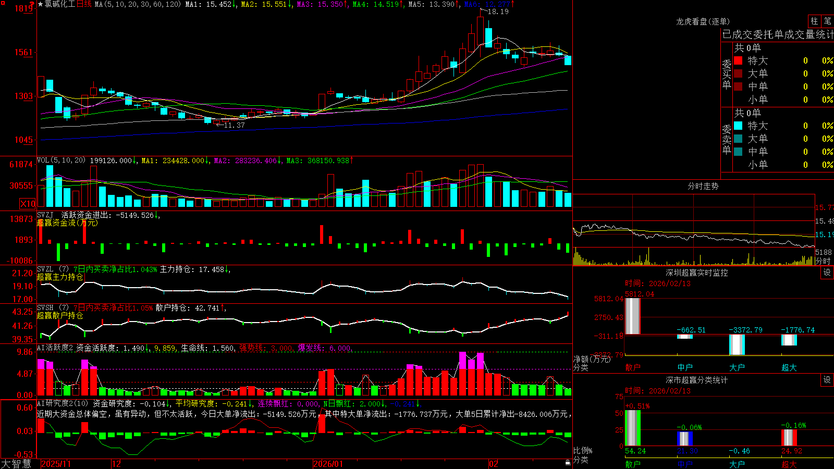Screen dimensions: 834x469
Task: Switch 龙虎看盘 to 笔 tick view
Action: click(x=827, y=21)
